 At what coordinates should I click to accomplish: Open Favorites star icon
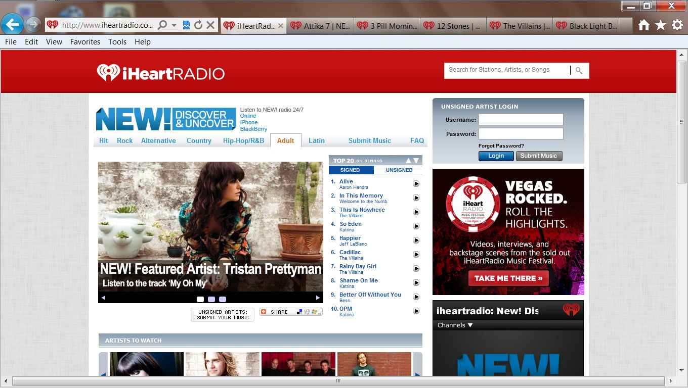[x=660, y=25]
